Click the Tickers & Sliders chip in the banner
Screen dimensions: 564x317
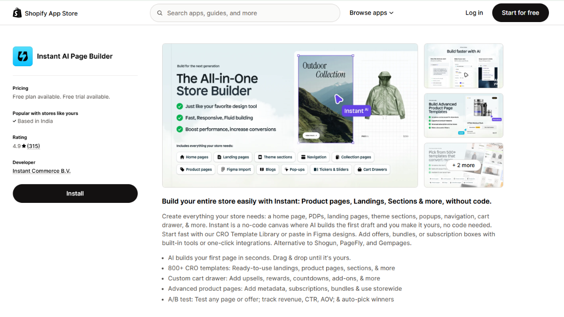[x=331, y=170]
